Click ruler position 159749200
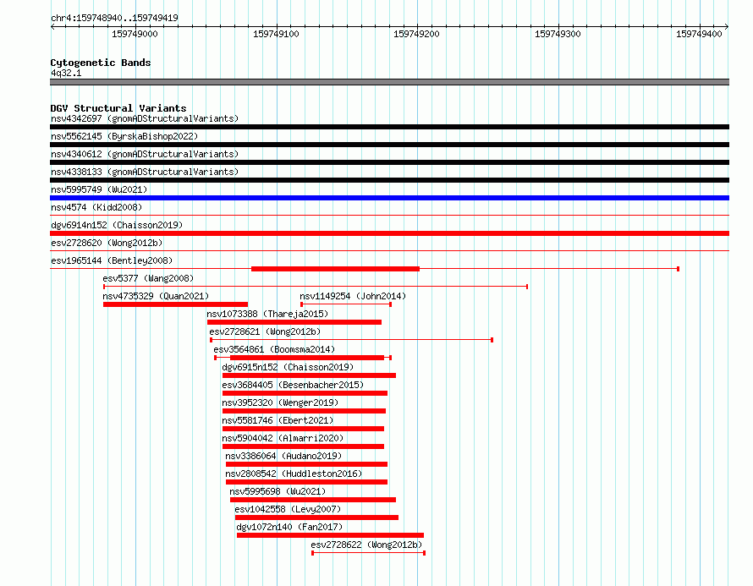This screenshot has height=586, width=753. (x=416, y=34)
